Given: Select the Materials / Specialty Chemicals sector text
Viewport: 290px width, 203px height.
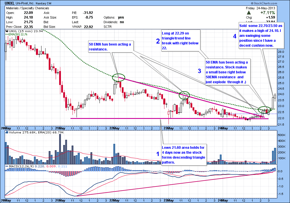Looking at the screenshot, I should [x=28, y=8].
